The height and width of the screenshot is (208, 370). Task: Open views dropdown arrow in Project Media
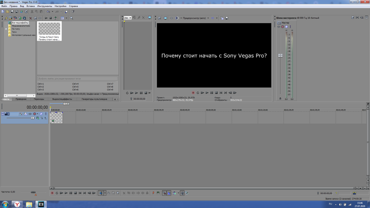[66, 18]
